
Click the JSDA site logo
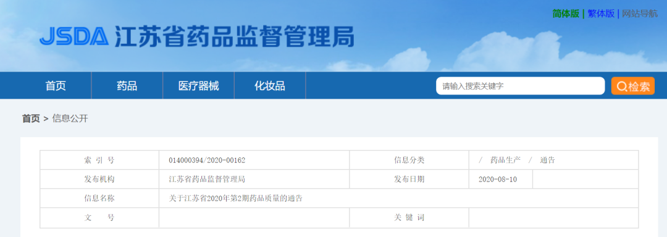73,36
